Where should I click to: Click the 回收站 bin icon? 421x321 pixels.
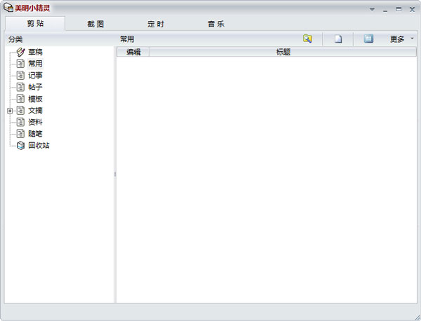(20, 145)
